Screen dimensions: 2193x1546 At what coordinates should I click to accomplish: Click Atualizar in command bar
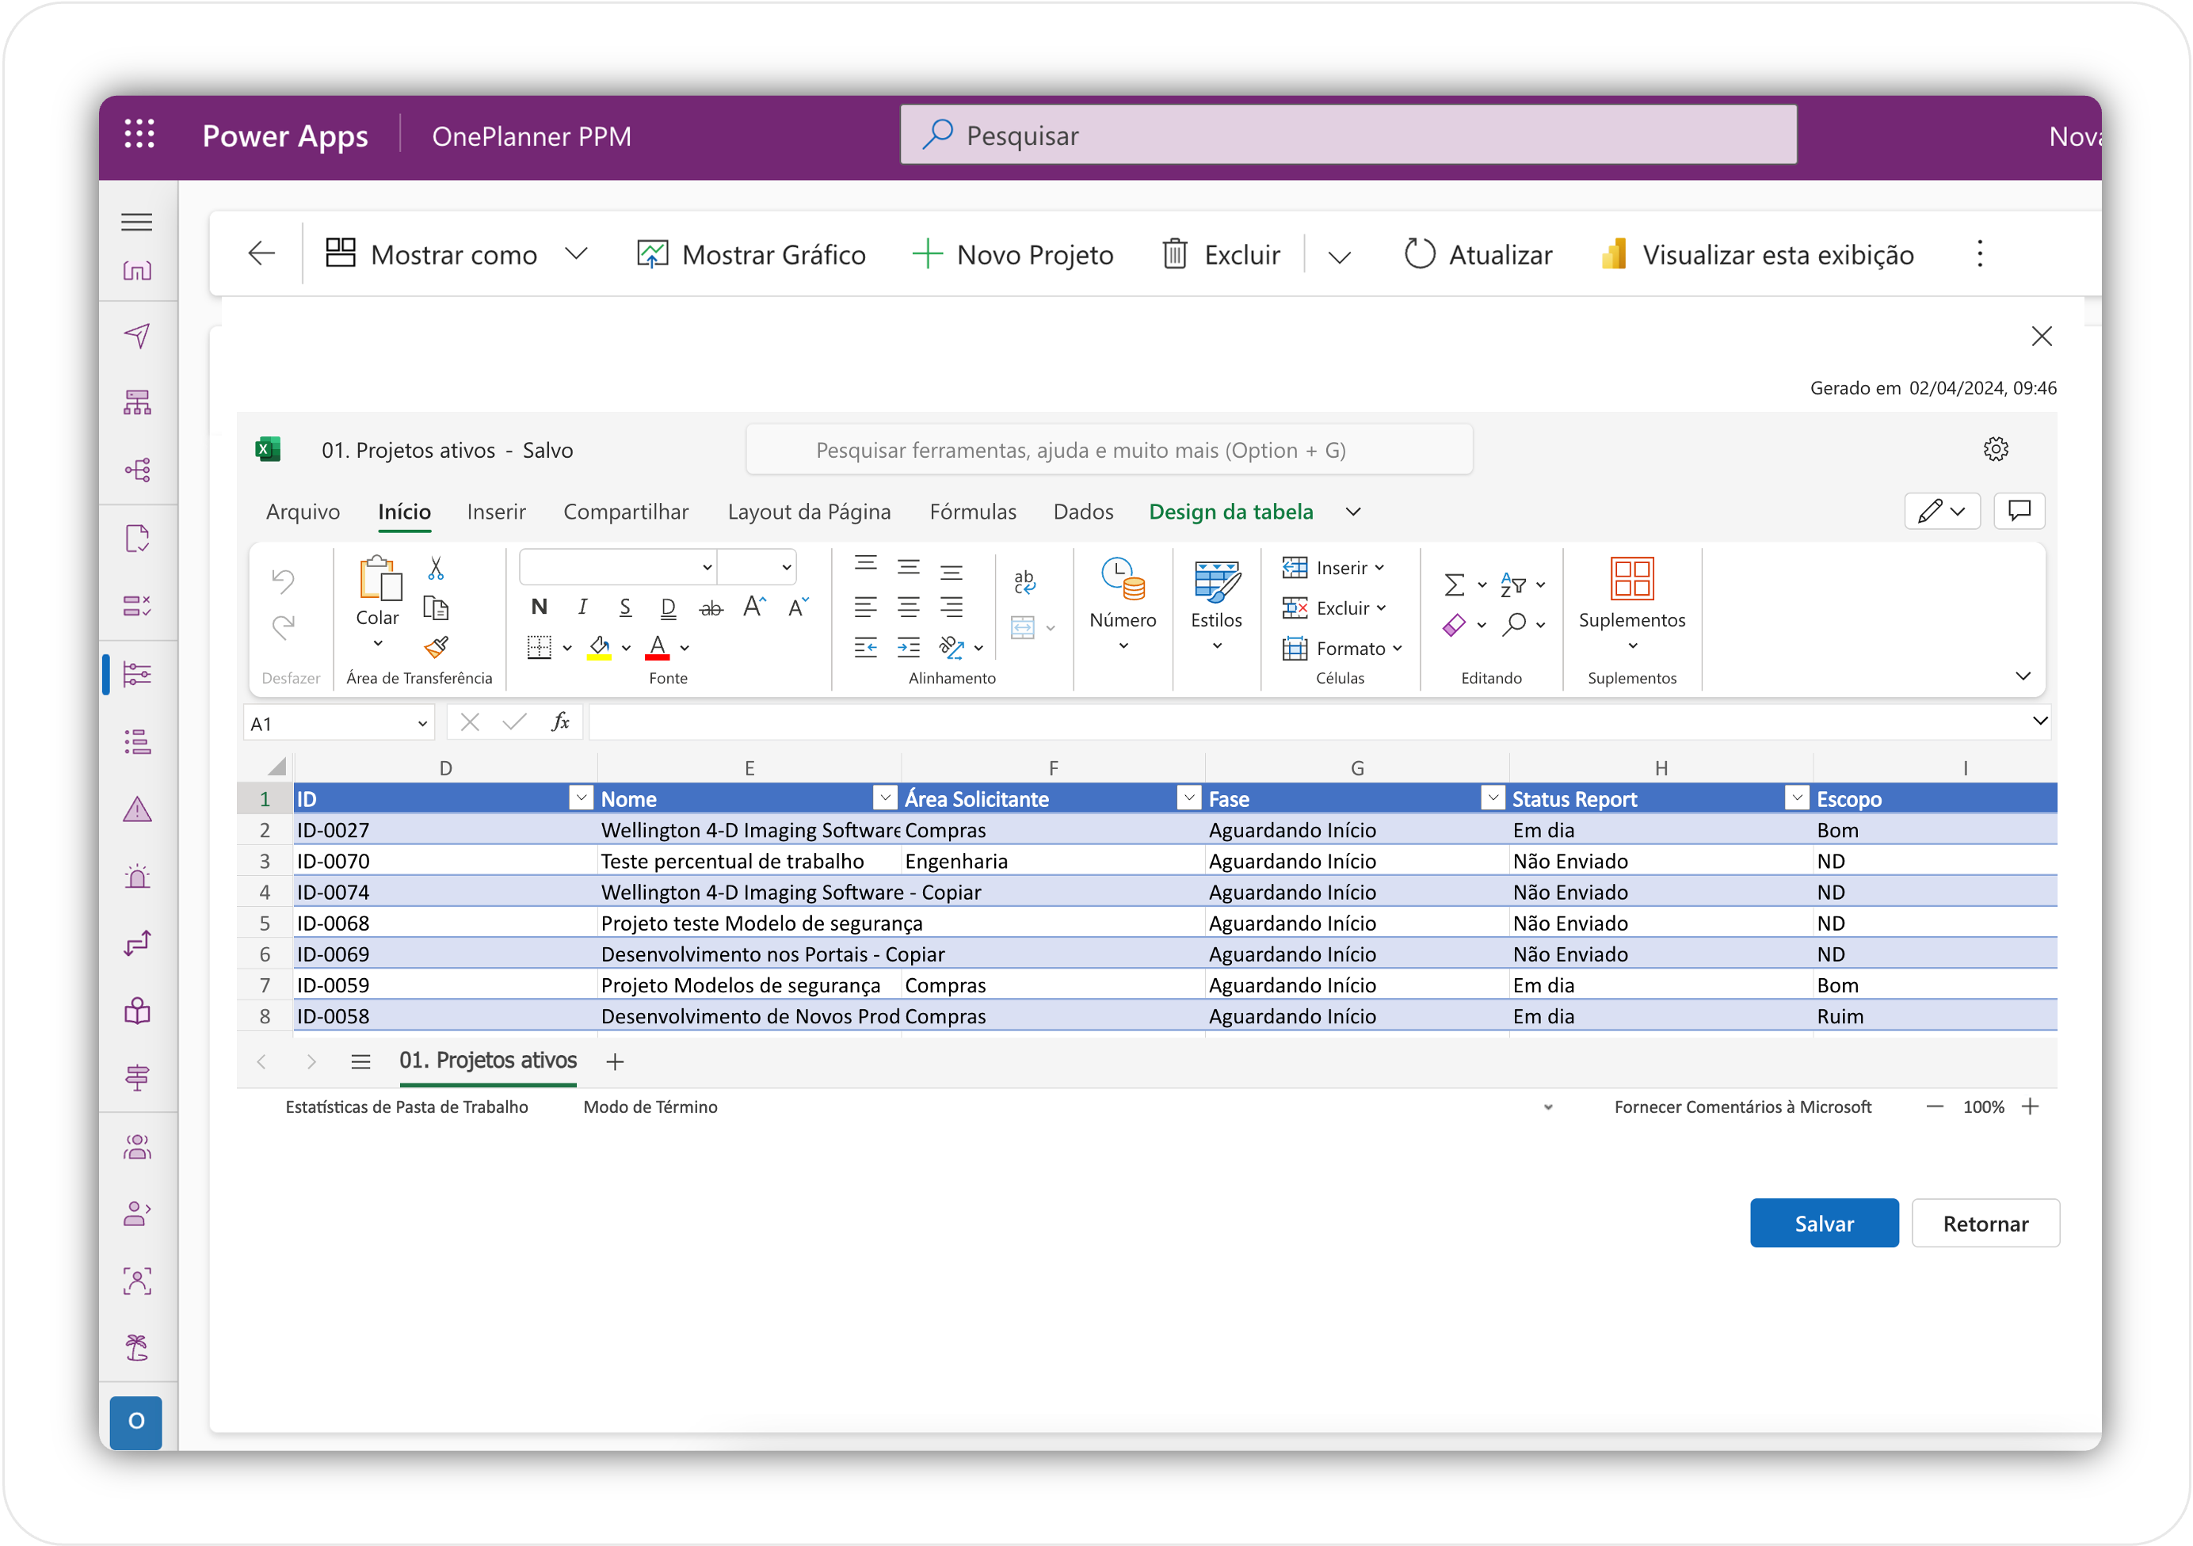pyautogui.click(x=1478, y=254)
